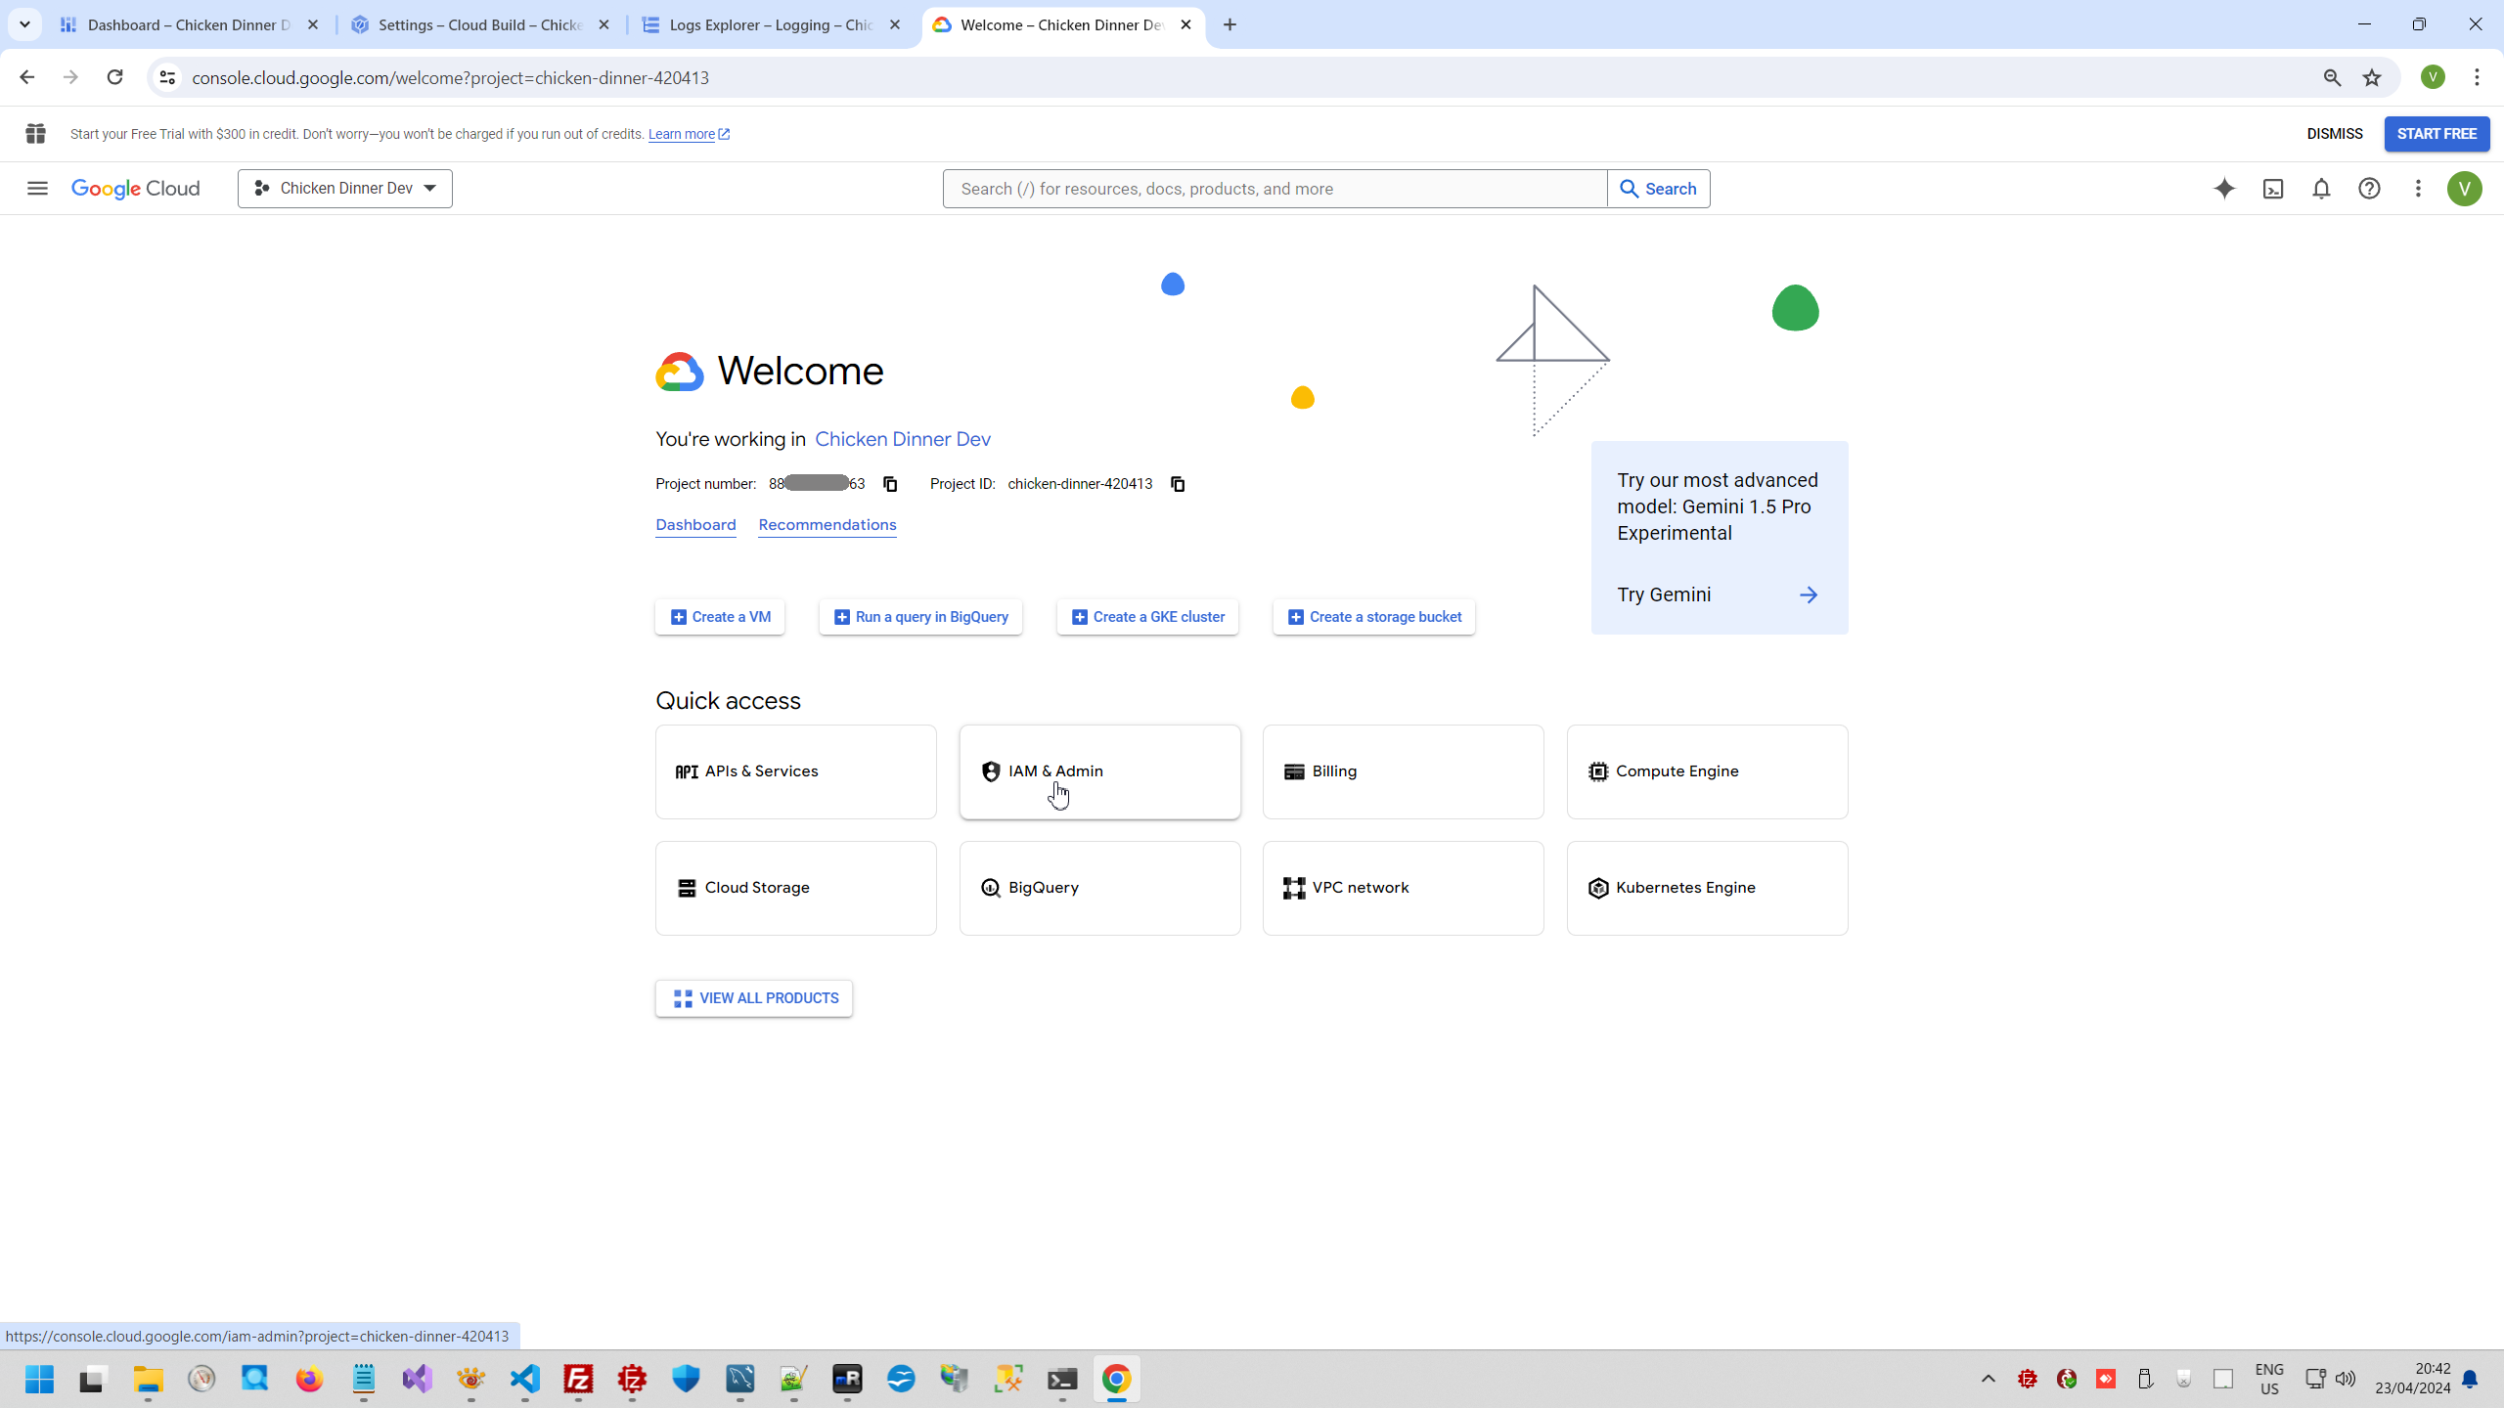
Task: Copy the project number to clipboard
Action: 890,484
